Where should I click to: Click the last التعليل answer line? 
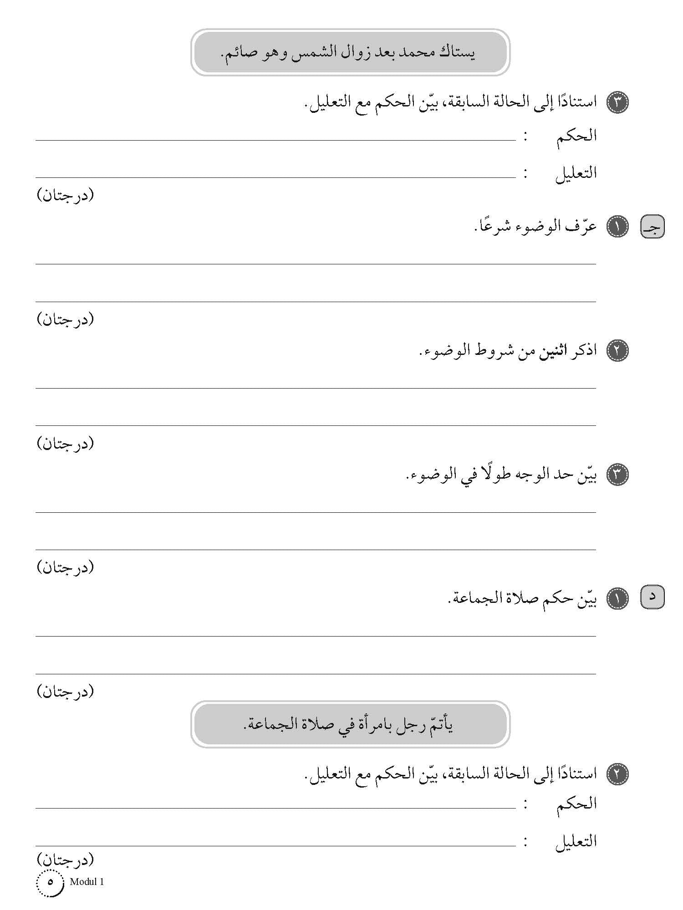tap(275, 846)
